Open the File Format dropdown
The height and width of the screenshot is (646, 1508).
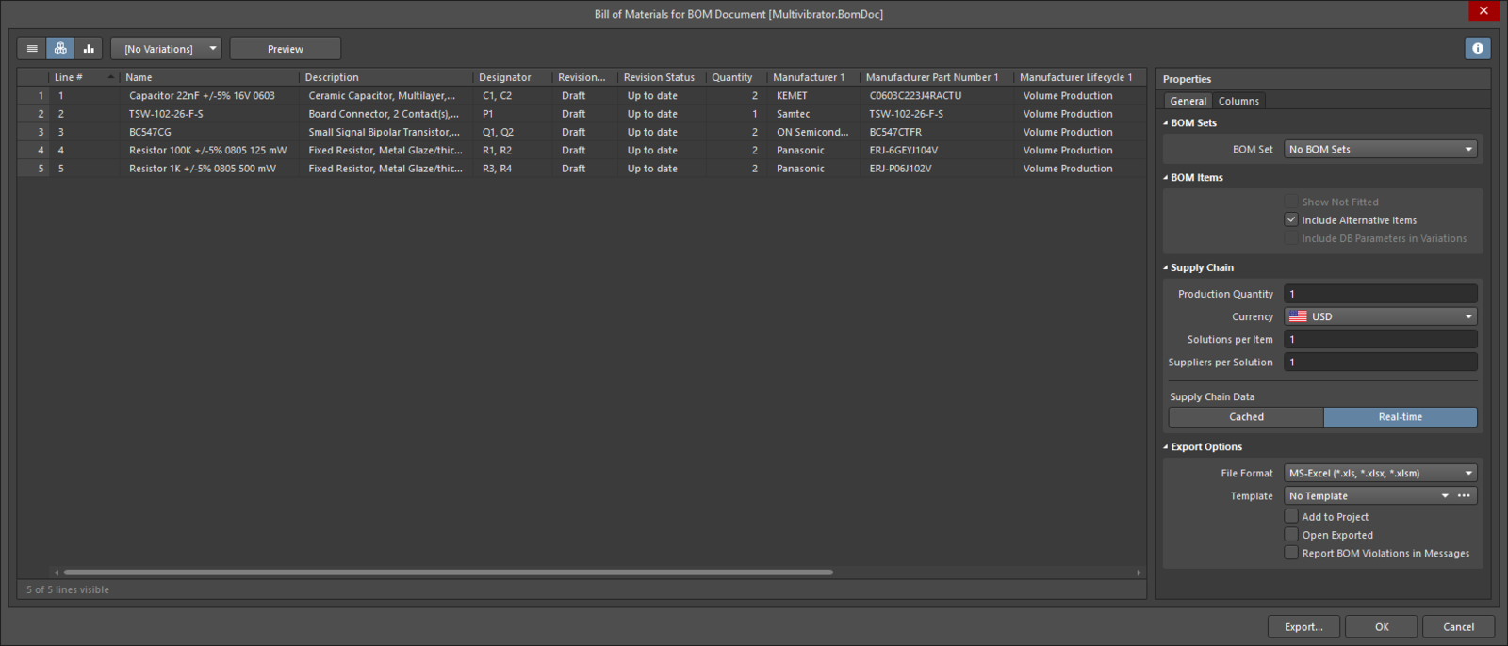[1380, 474]
